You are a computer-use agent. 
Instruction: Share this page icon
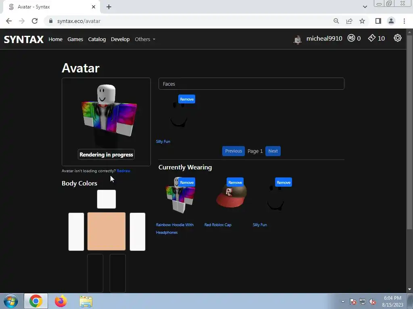pyautogui.click(x=349, y=21)
